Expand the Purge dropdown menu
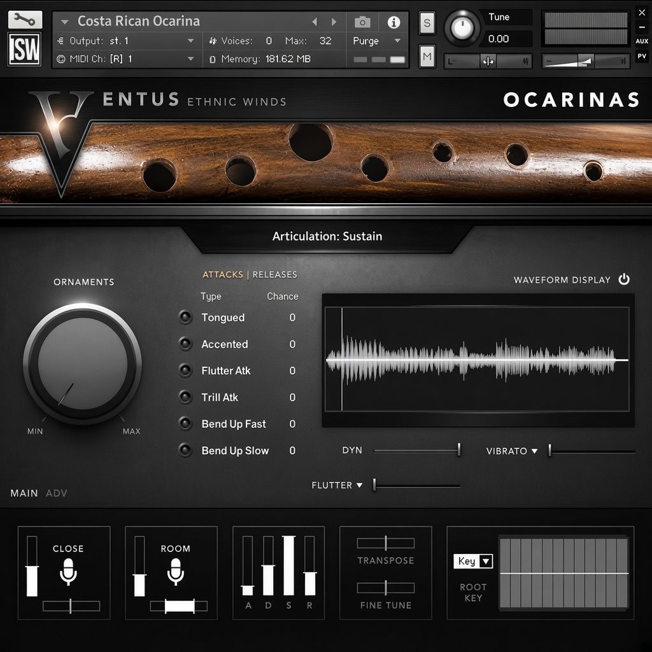 [377, 41]
